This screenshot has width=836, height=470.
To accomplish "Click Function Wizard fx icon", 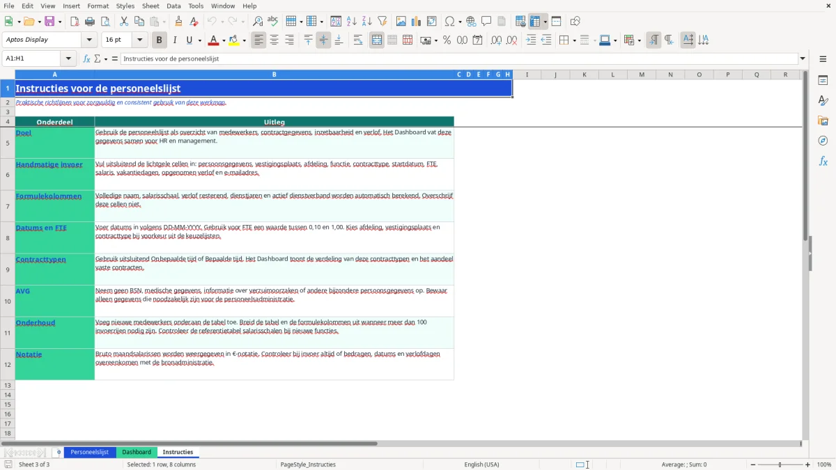I will click(87, 58).
